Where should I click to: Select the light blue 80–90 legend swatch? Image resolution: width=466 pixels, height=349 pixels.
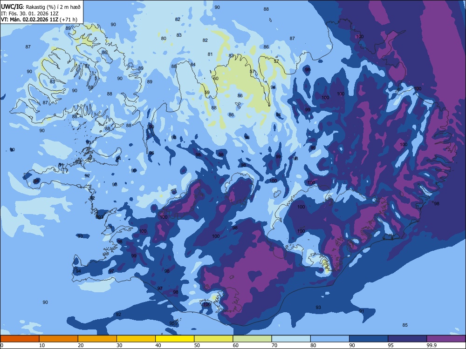pos(330,339)
